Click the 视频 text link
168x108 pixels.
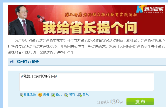(72, 95)
